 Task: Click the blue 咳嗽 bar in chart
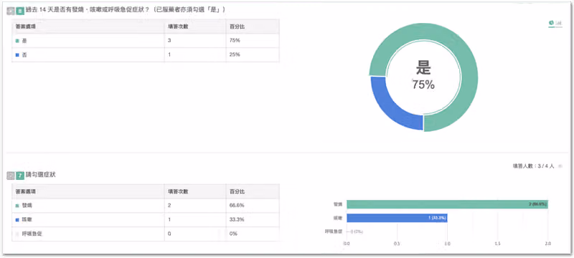[397, 218]
